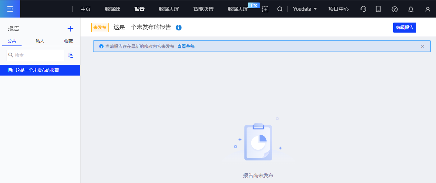This screenshot has height=183, width=436.
Task: Open user account profile icon
Action: point(427,9)
